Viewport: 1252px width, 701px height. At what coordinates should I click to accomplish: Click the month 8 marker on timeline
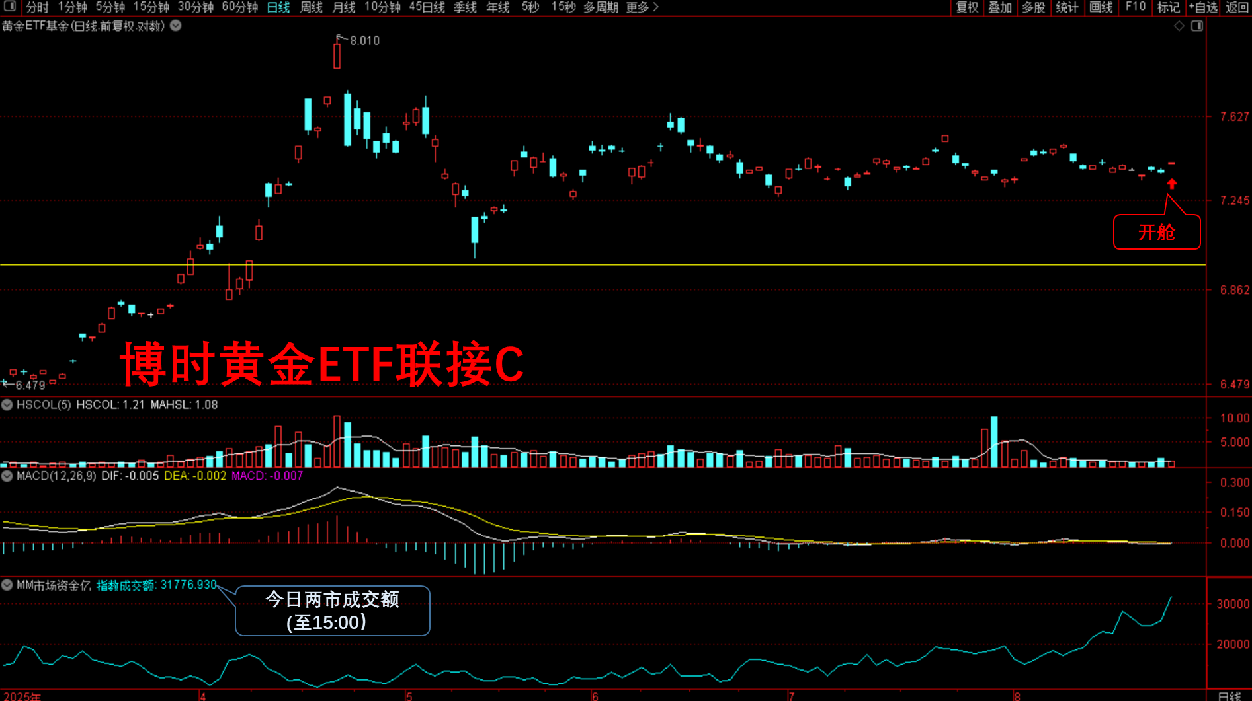1017,696
